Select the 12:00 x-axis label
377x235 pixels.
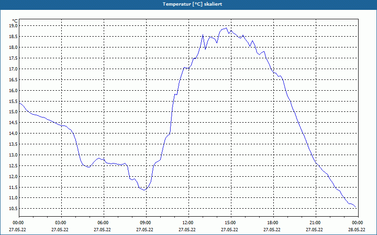pyautogui.click(x=187, y=223)
